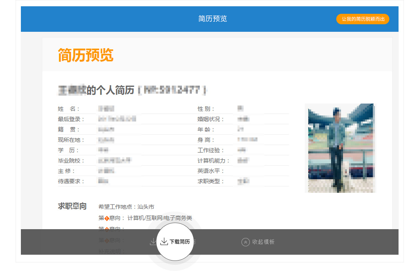Click the 求职类型 field label

pos(211,182)
